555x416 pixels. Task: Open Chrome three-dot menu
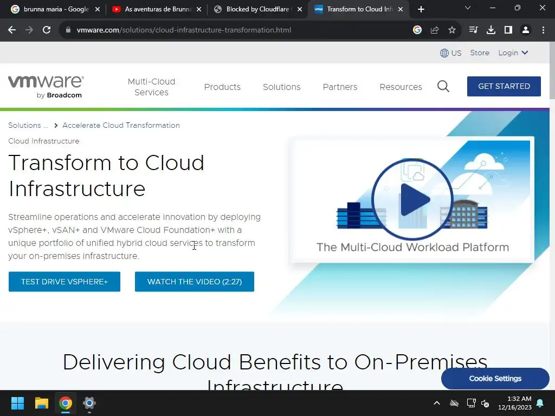543,30
